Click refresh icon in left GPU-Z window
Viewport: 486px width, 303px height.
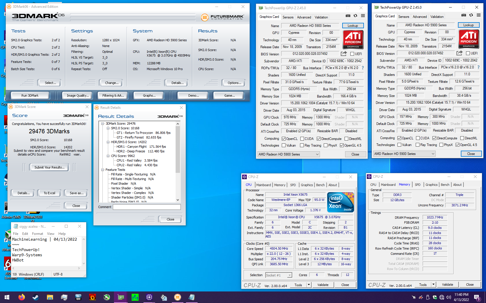click(355, 16)
